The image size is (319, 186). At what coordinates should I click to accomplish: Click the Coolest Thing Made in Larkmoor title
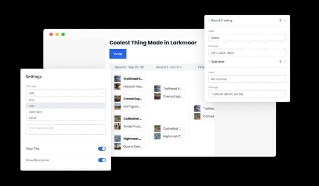click(x=153, y=43)
